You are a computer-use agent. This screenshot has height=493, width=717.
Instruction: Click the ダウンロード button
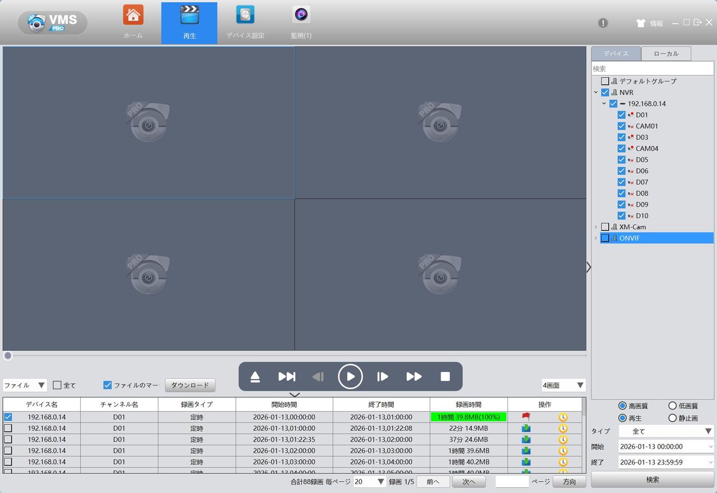[190, 385]
